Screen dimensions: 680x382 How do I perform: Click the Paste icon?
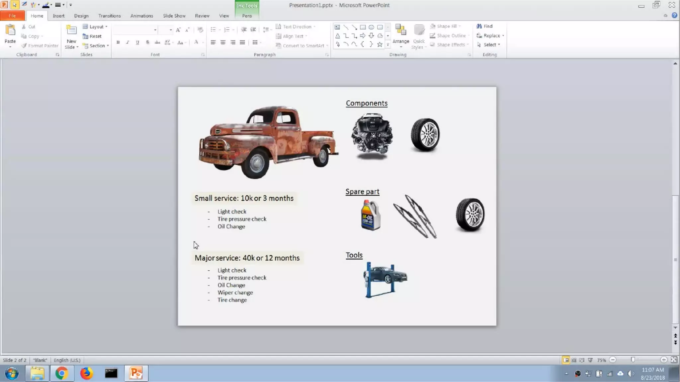pos(10,31)
